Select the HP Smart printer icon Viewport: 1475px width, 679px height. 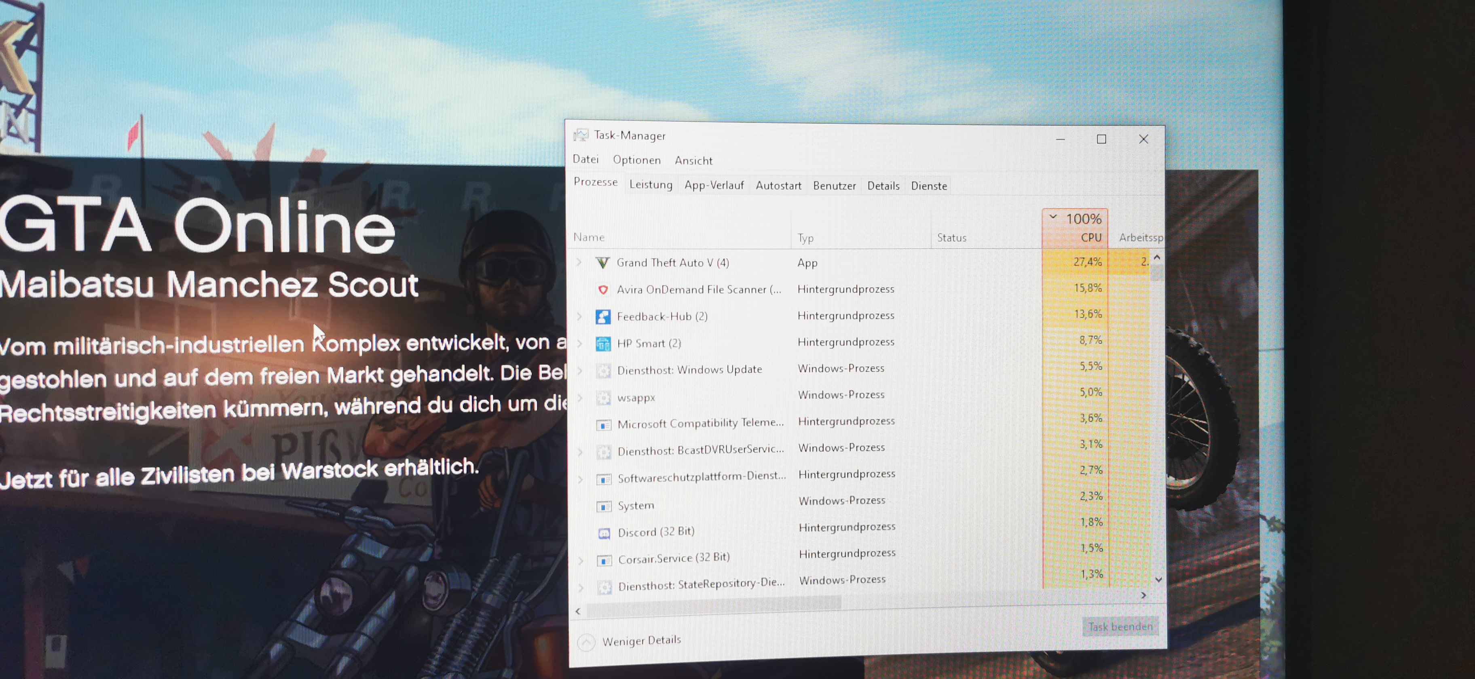click(603, 344)
